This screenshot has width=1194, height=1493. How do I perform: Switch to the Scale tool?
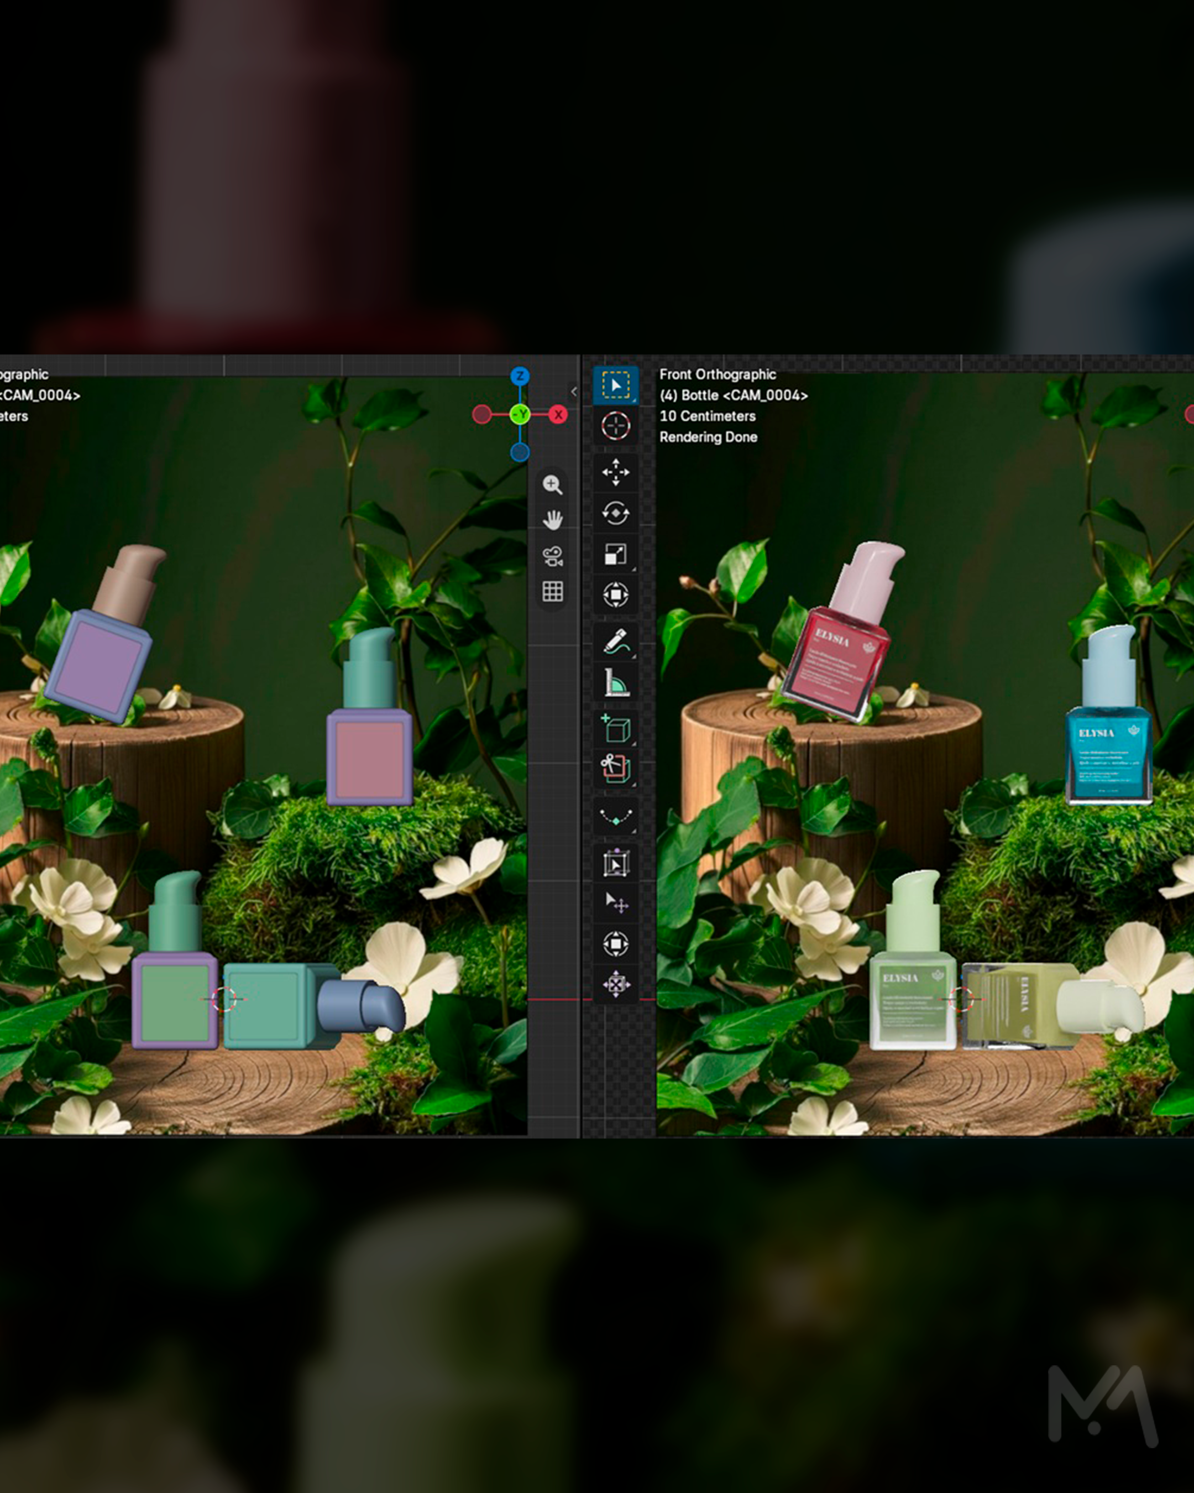pyautogui.click(x=615, y=554)
